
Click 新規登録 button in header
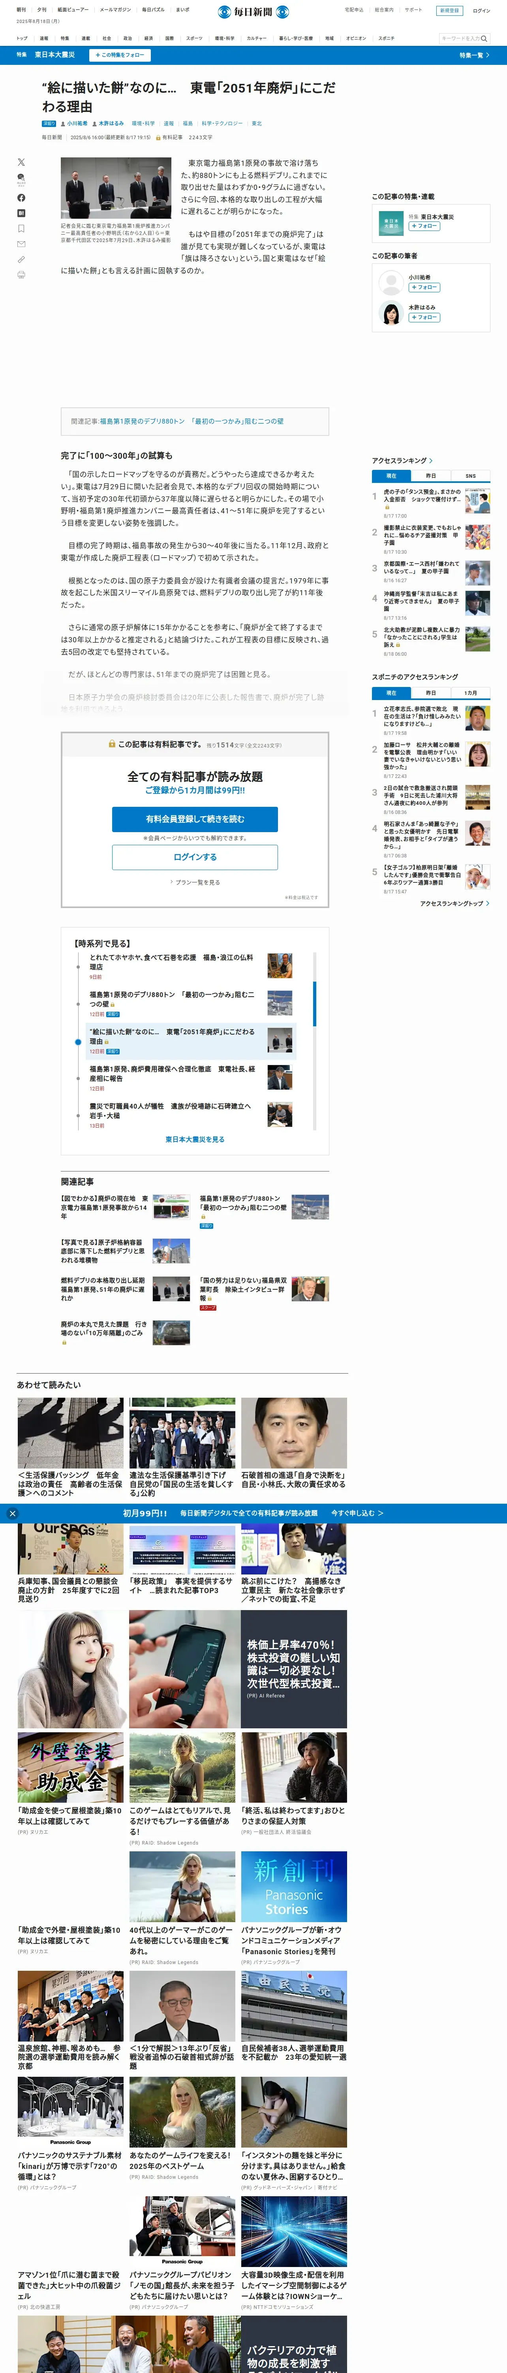[x=449, y=11]
